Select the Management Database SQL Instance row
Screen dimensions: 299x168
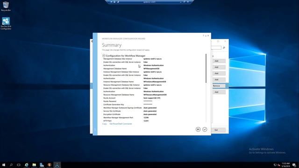(x=133, y=59)
